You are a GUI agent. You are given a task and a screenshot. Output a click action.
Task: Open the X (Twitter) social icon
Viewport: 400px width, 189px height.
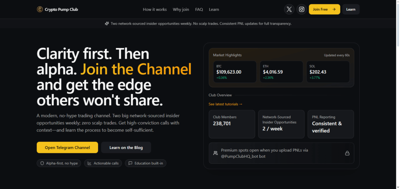tap(289, 9)
